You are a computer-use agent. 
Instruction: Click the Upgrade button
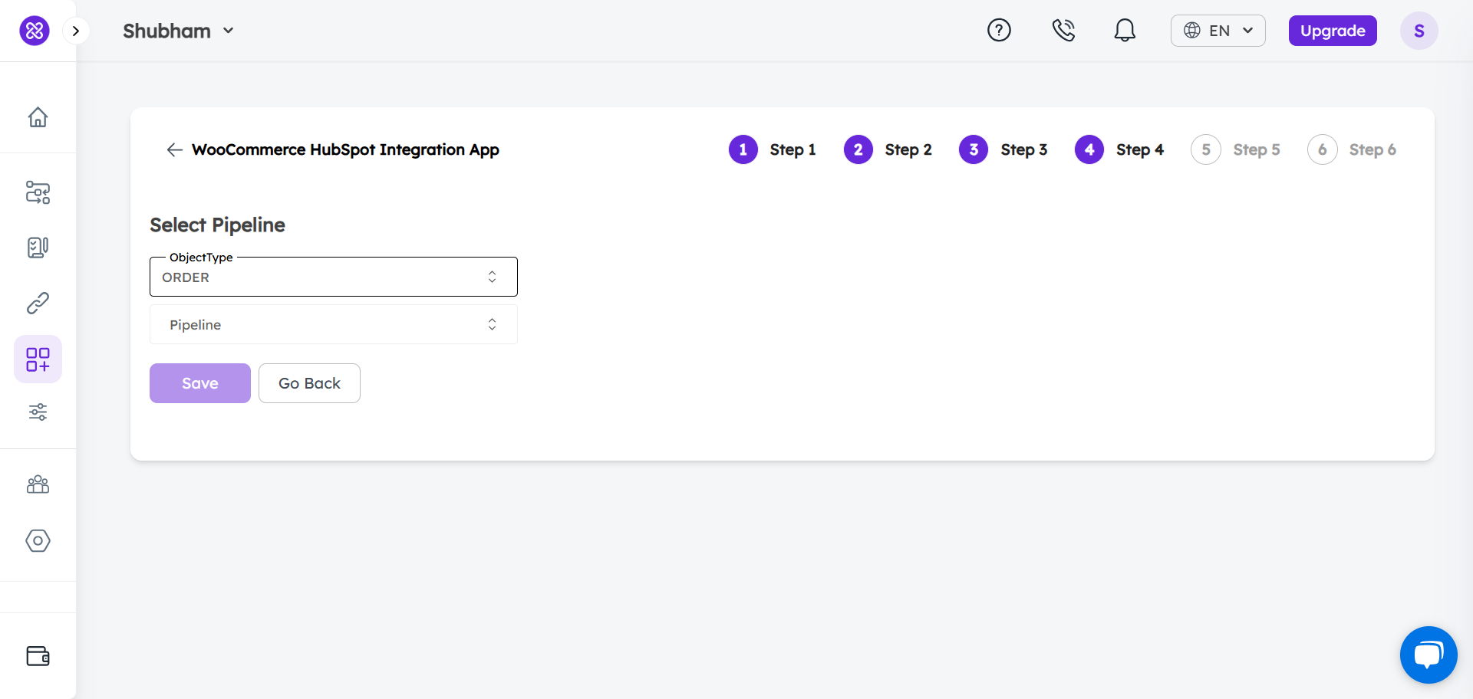click(x=1333, y=31)
